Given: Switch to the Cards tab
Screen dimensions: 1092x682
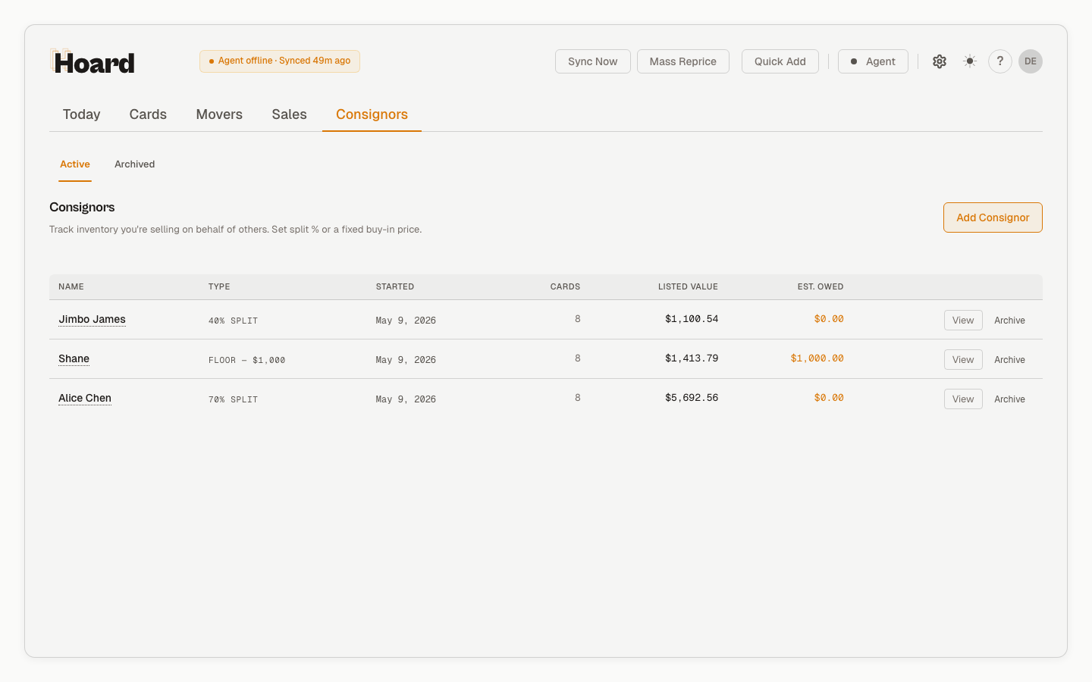Looking at the screenshot, I should coord(148,114).
